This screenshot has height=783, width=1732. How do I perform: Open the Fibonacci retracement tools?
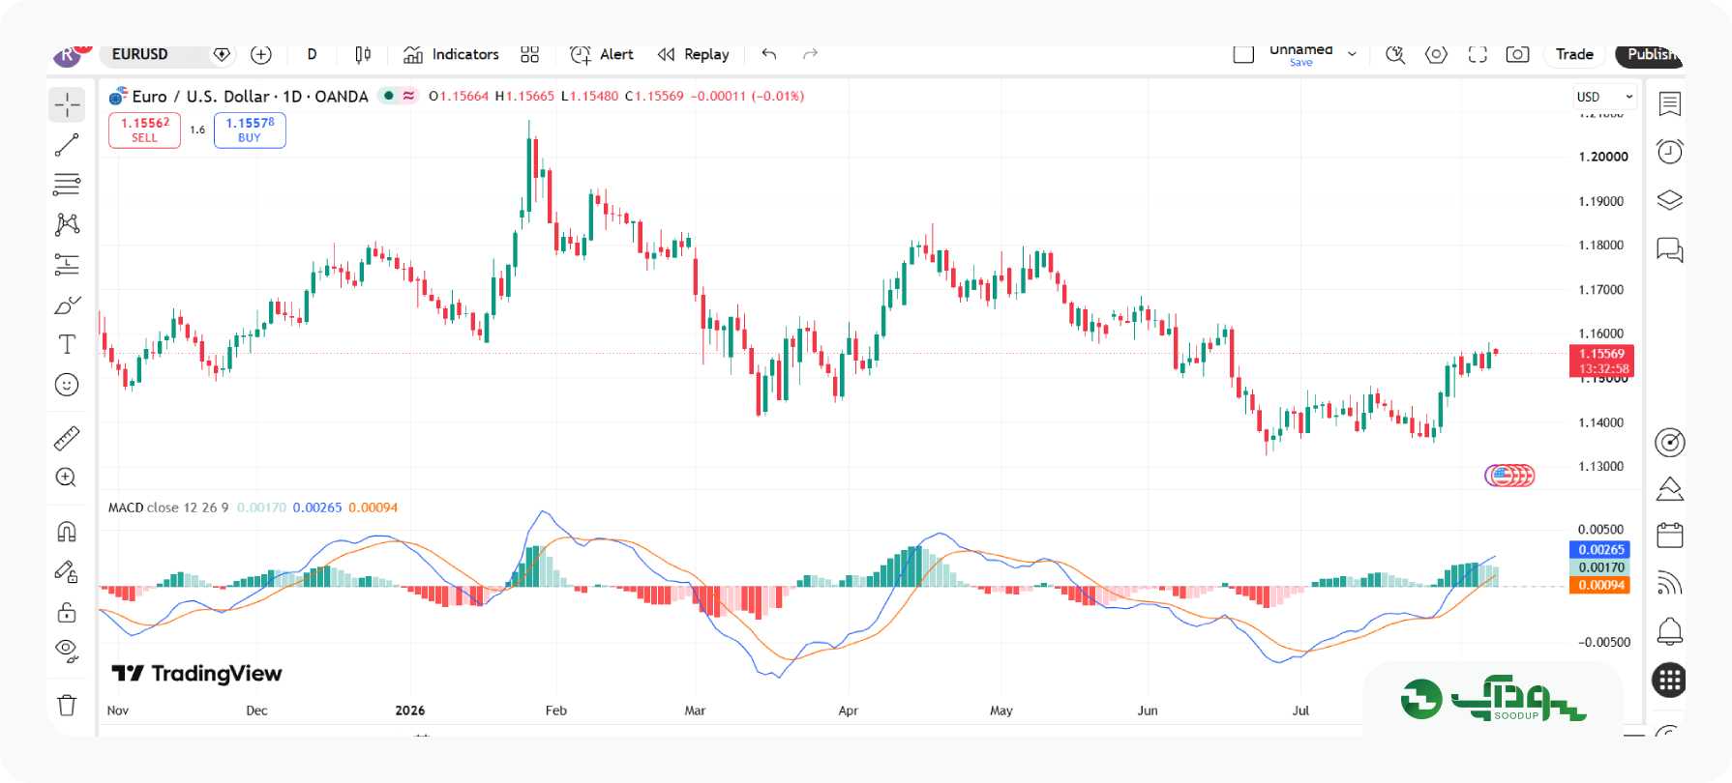[x=67, y=184]
